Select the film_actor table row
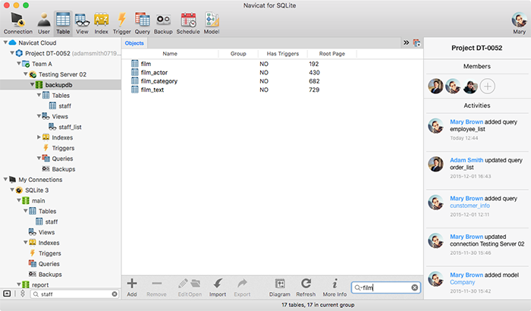Screen dimensions: 531x311 click(x=272, y=73)
